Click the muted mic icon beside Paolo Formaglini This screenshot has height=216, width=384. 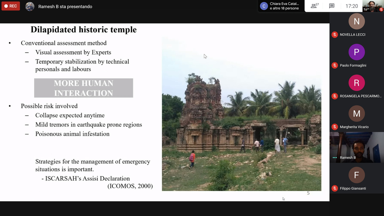point(335,65)
